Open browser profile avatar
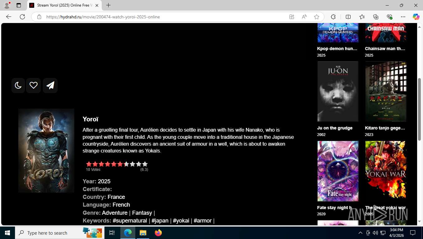423x239 pixels. (7, 5)
